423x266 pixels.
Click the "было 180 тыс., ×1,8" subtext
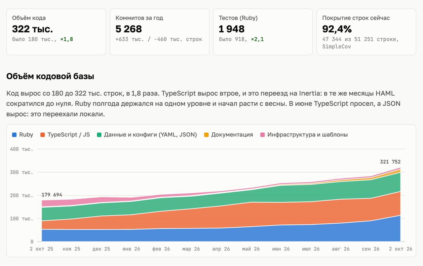(43, 39)
